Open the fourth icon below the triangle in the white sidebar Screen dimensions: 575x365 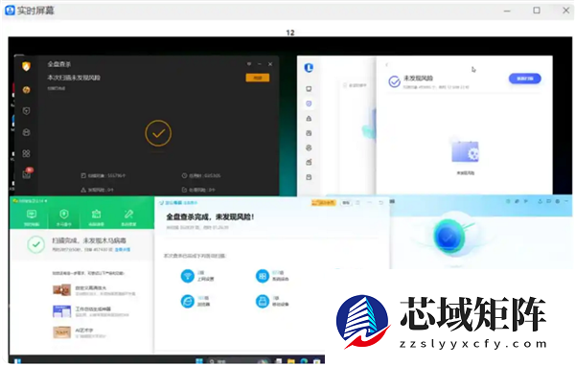309,133
